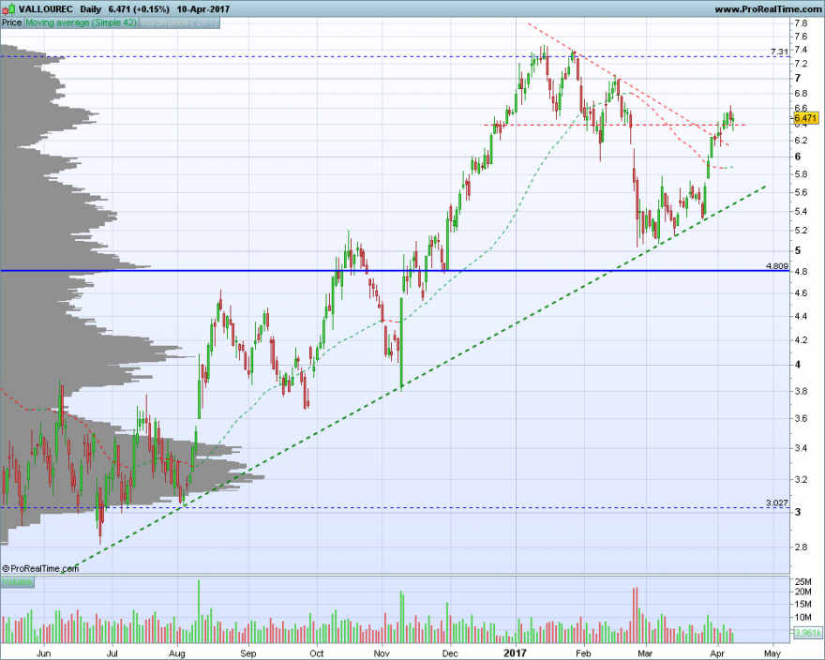Viewport: 825px width, 660px height.
Task: Click the Nov label on time axis
Action: point(382,653)
